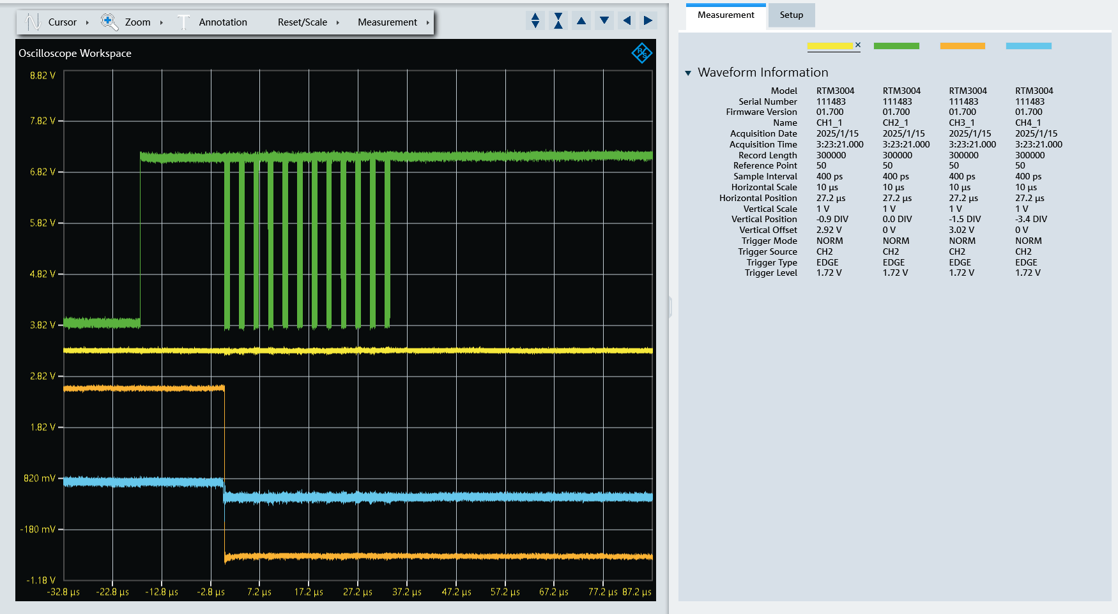Activate the Zoom magnifier icon
1118x614 pixels.
pyautogui.click(x=109, y=22)
